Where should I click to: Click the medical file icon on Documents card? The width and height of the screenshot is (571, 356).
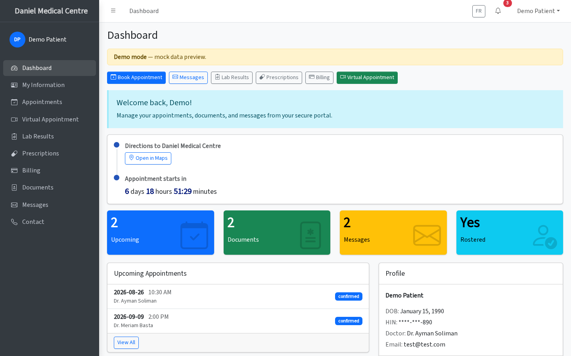click(x=310, y=235)
